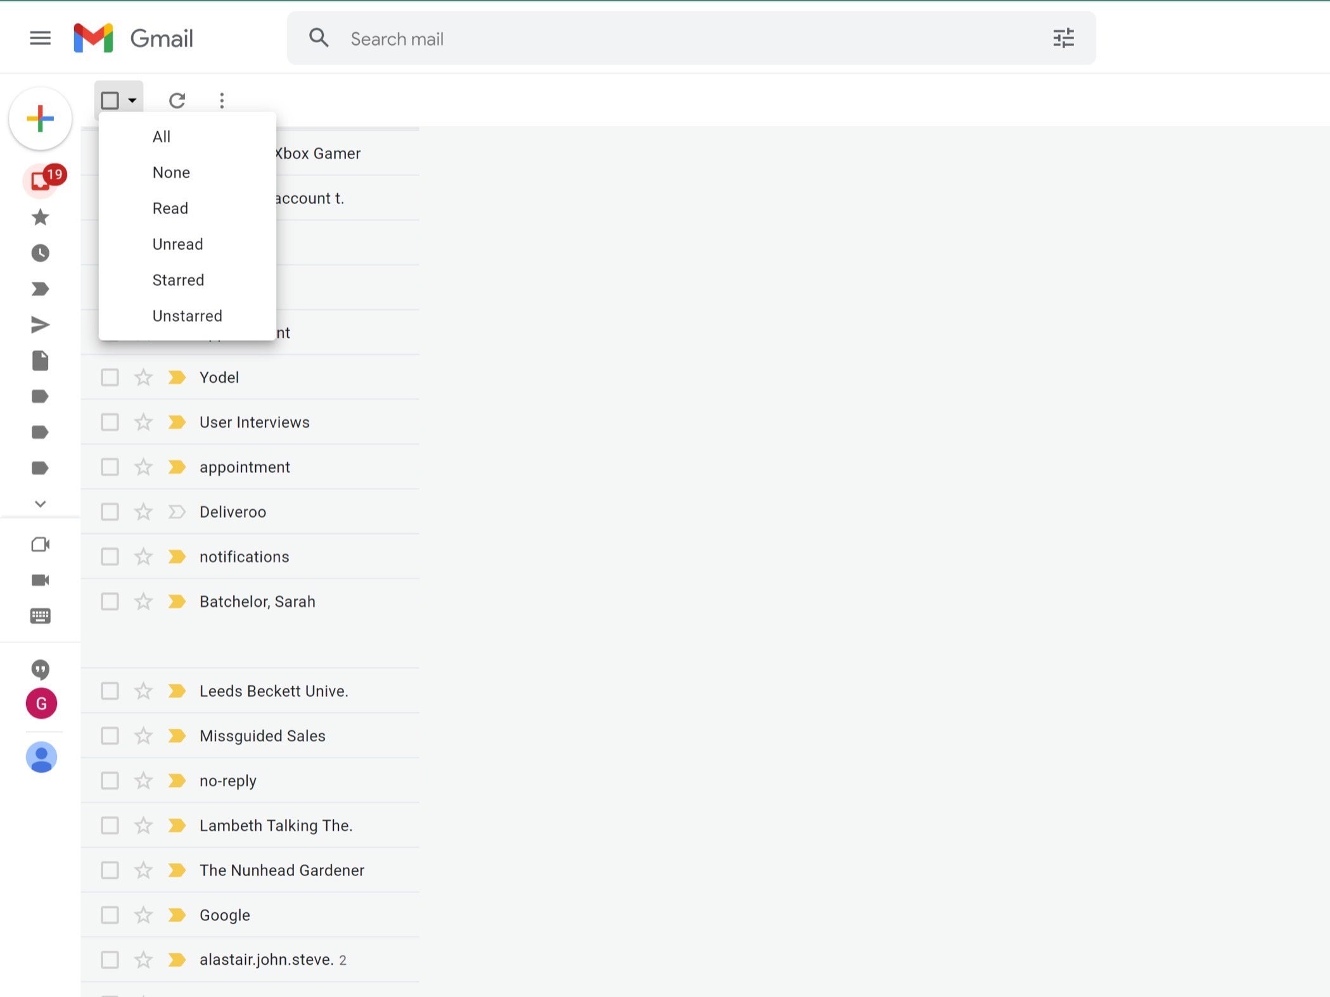Image resolution: width=1330 pixels, height=997 pixels.
Task: Choose Unread from the select menu
Action: (x=188, y=244)
